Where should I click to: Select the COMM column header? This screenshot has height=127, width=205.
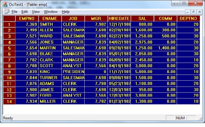(166, 18)
